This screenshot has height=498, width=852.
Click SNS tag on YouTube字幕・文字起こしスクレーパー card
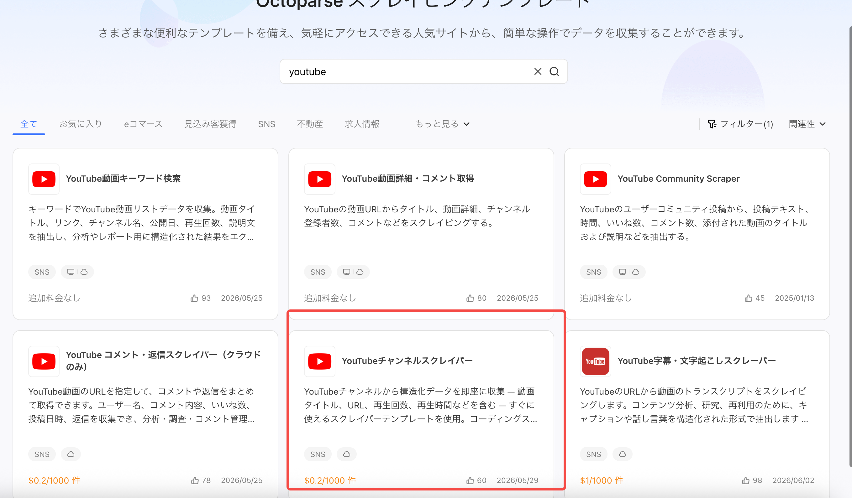pos(594,454)
